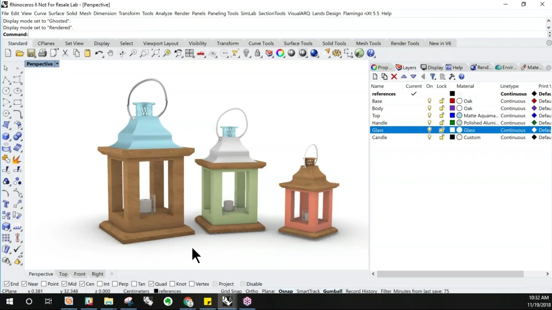
Task: Click the Save toolbar icon
Action: (x=31, y=53)
